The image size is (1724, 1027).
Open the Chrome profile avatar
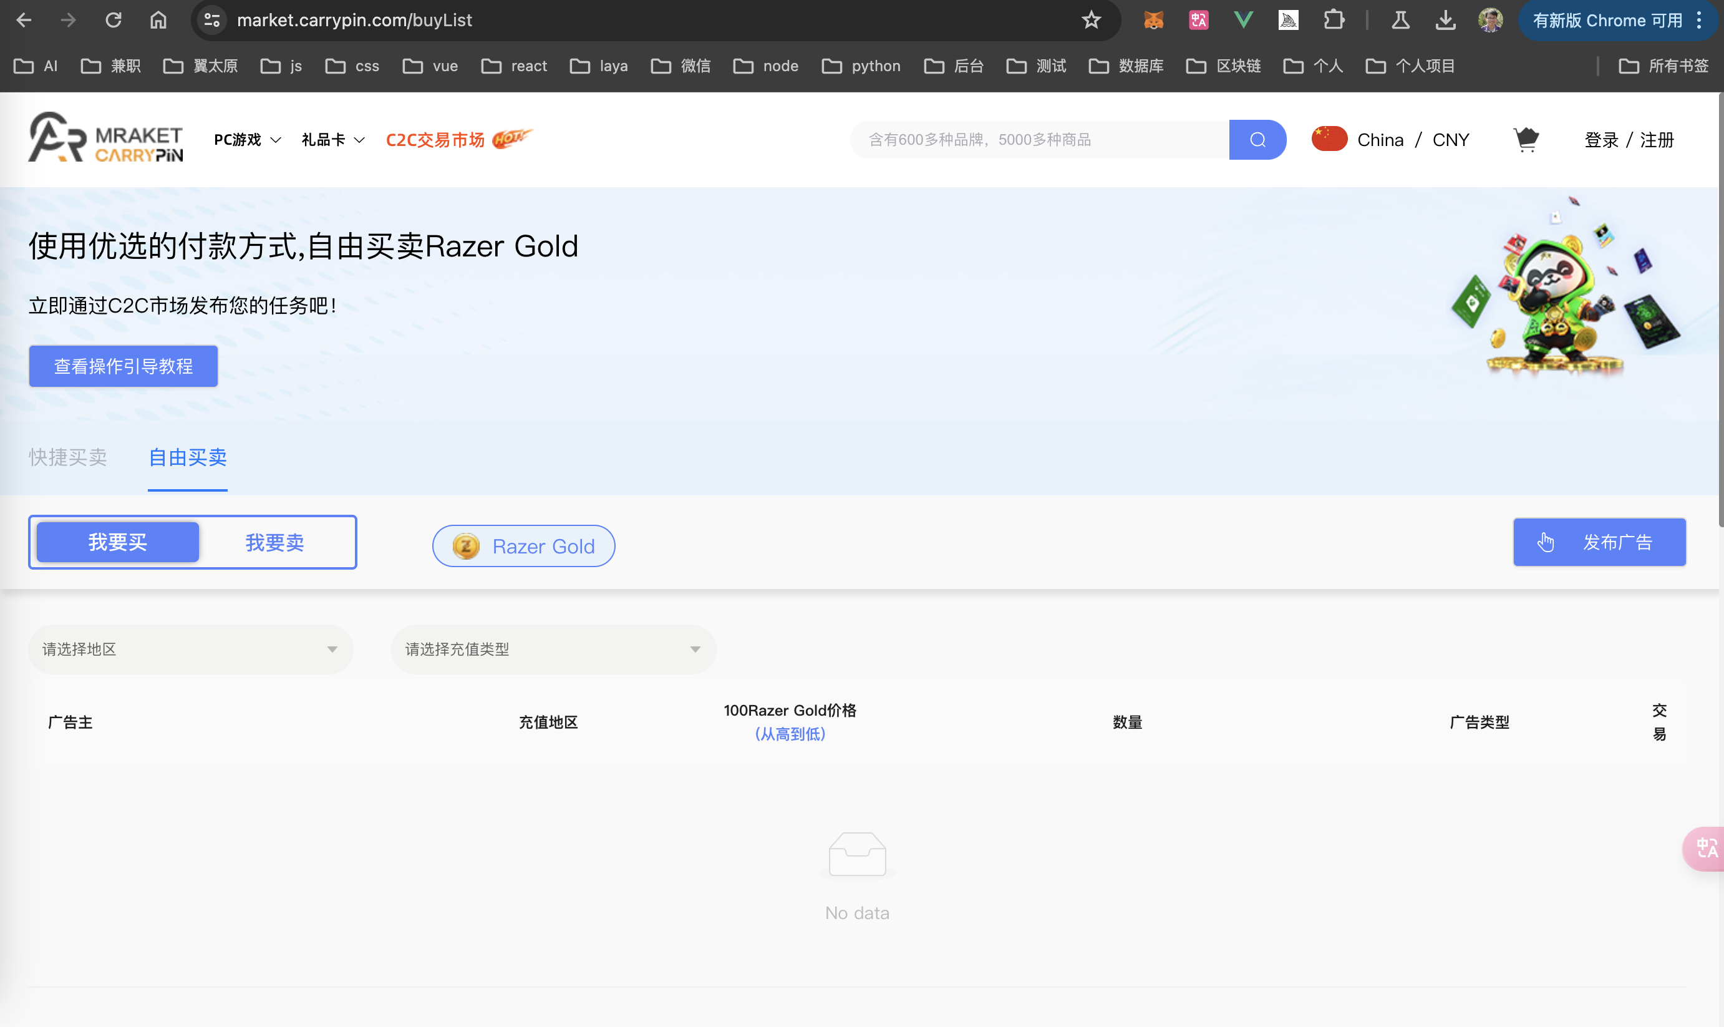(1490, 20)
